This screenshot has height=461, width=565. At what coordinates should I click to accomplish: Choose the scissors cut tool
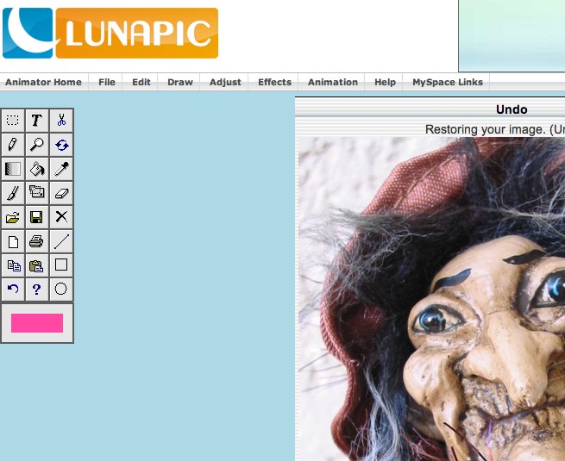pyautogui.click(x=61, y=120)
